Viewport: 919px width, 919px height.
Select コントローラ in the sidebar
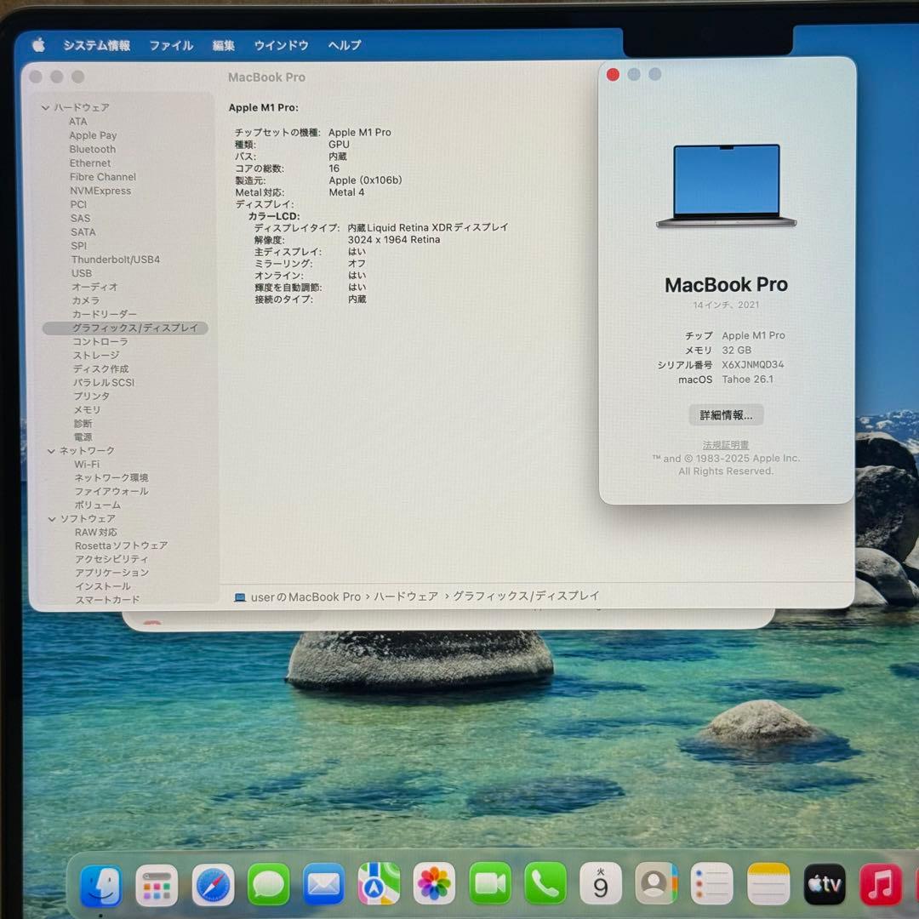(x=100, y=341)
